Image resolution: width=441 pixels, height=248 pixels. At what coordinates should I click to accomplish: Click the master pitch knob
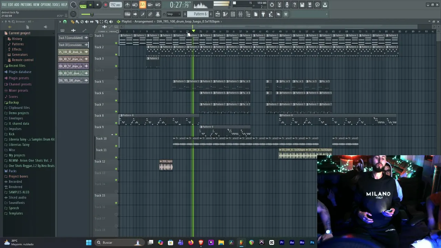point(73,14)
